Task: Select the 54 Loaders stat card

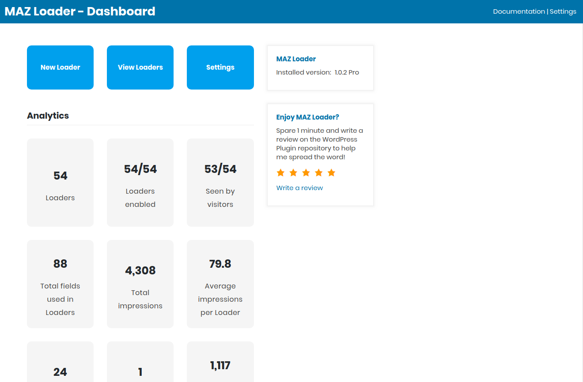Action: [x=60, y=183]
